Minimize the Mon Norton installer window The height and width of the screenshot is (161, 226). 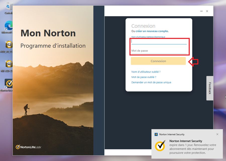pyautogui.click(x=201, y=11)
